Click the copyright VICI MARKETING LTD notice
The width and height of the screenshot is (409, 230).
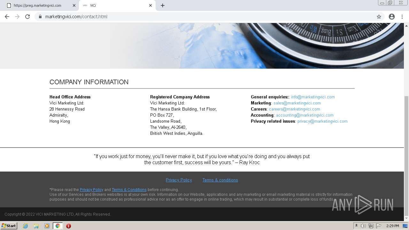(x=58, y=214)
